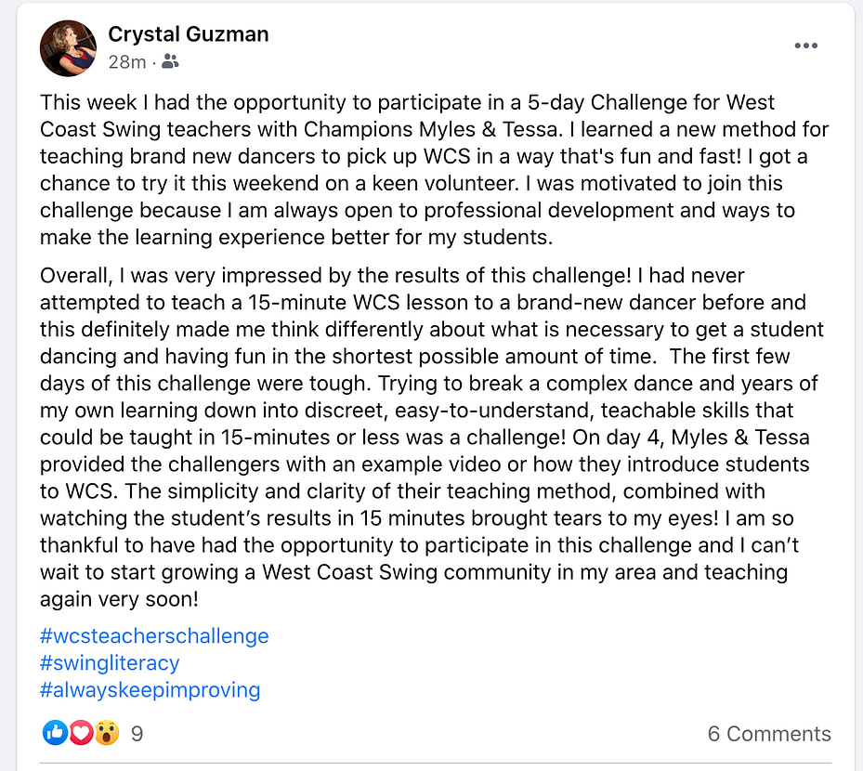Image resolution: width=863 pixels, height=771 pixels.
Task: Click the 28m post timestamp
Action: (126, 62)
